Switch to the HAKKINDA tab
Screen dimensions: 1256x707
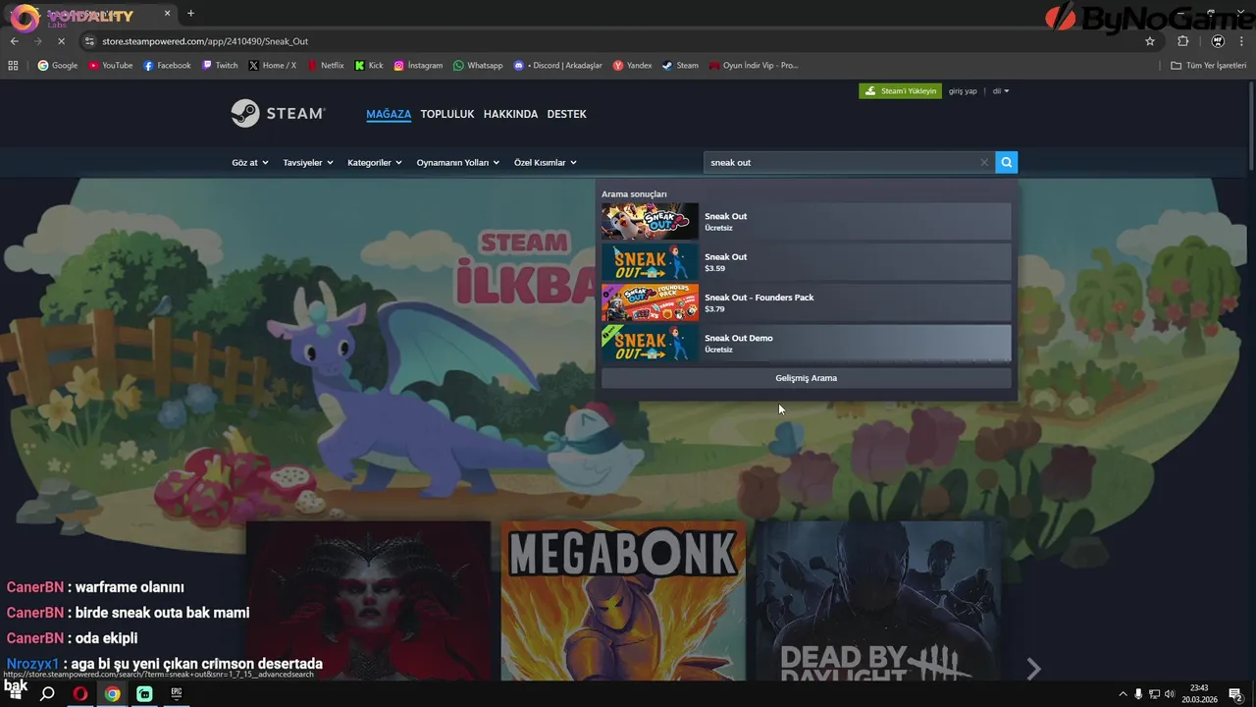(x=510, y=114)
